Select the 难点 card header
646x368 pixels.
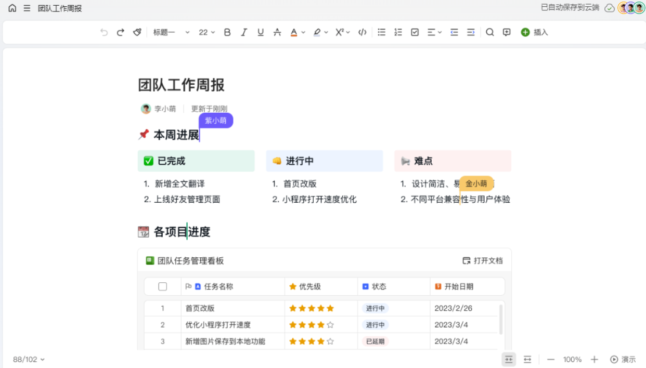click(x=453, y=161)
